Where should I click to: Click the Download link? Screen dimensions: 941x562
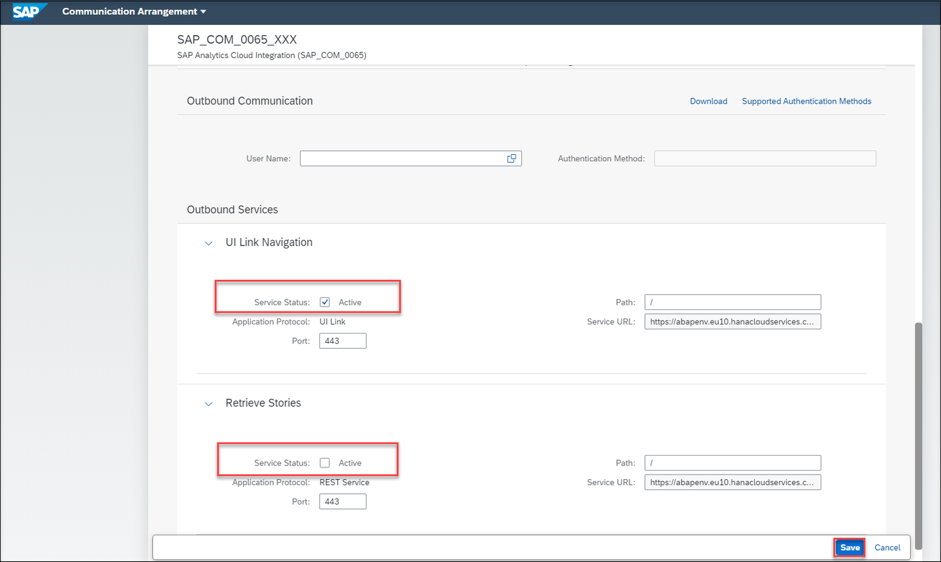tap(708, 101)
